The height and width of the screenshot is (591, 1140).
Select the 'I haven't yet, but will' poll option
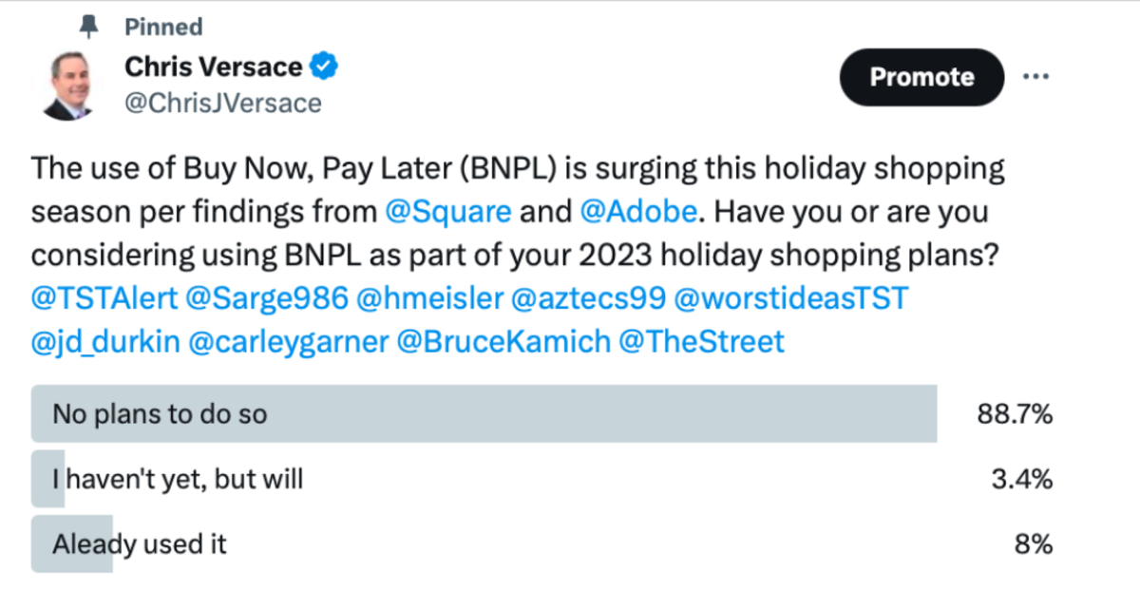178,480
